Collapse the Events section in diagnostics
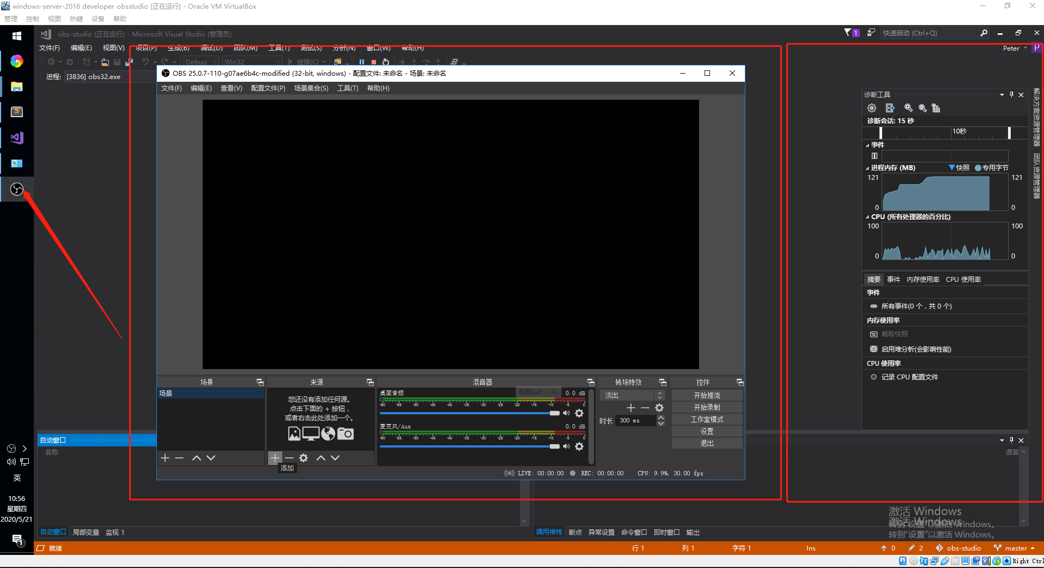This screenshot has width=1044, height=568. 867,145
